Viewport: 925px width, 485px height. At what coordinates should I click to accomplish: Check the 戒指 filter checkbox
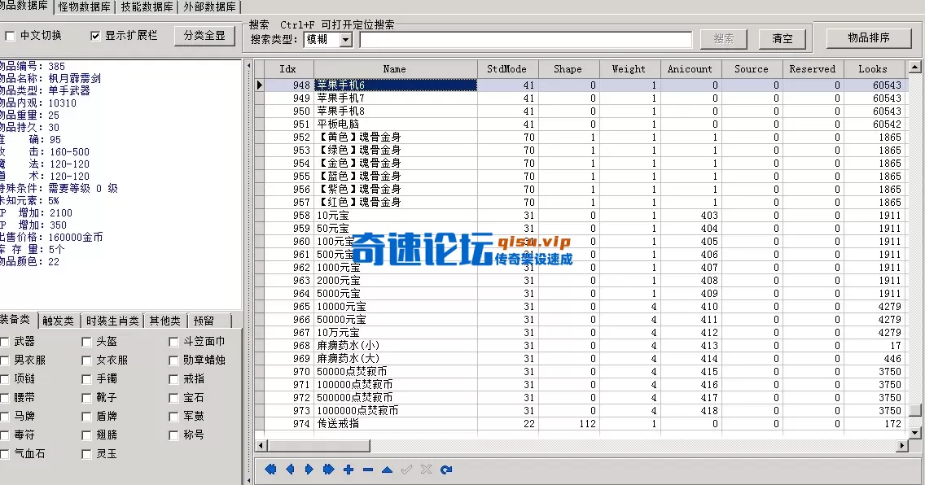(173, 379)
